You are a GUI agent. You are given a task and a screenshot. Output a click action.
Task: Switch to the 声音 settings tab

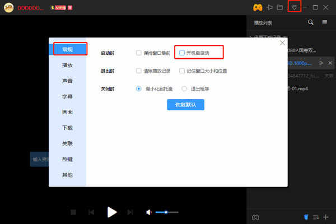coord(68,81)
